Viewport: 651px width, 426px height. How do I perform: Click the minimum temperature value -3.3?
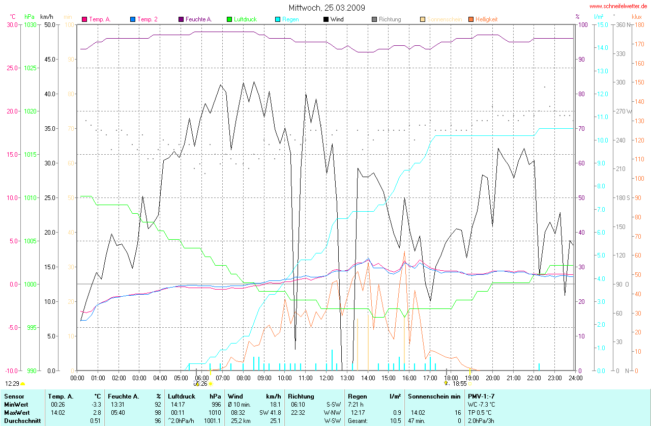point(96,405)
